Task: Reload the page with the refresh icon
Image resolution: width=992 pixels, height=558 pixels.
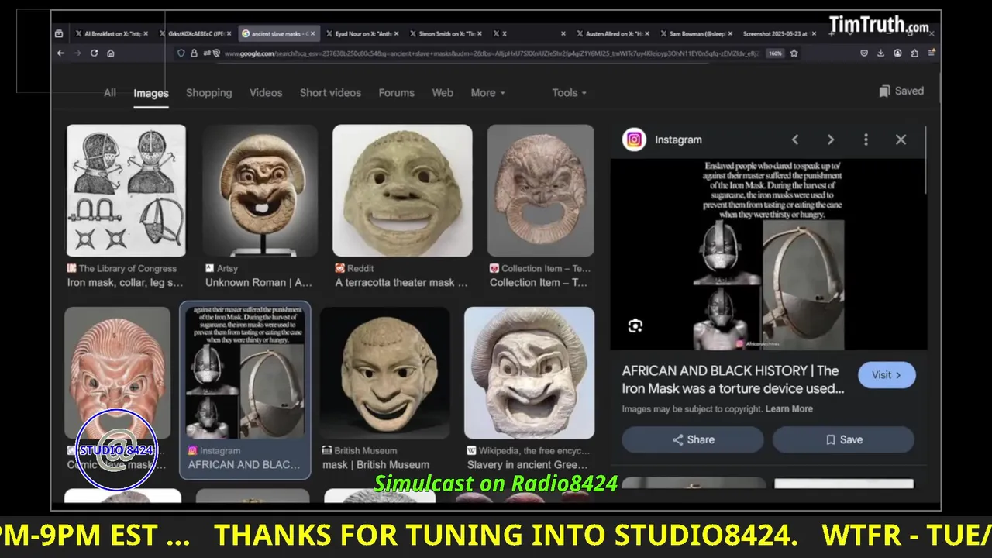Action: coord(94,53)
